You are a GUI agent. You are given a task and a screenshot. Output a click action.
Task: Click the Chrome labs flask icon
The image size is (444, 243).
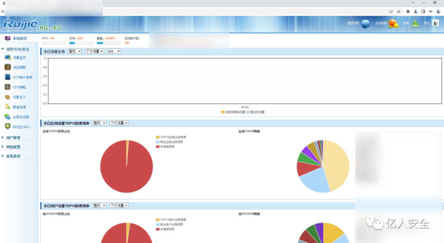tap(415, 12)
